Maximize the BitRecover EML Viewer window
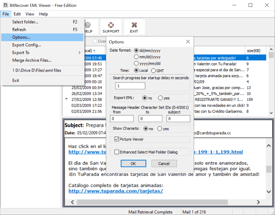The image size is (275, 215). click(x=251, y=5)
